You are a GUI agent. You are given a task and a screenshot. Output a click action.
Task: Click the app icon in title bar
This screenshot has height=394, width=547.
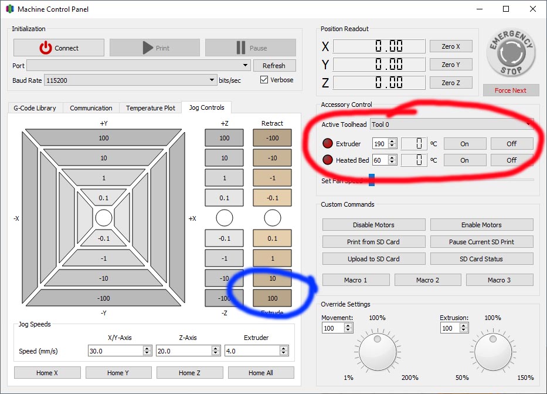9,9
